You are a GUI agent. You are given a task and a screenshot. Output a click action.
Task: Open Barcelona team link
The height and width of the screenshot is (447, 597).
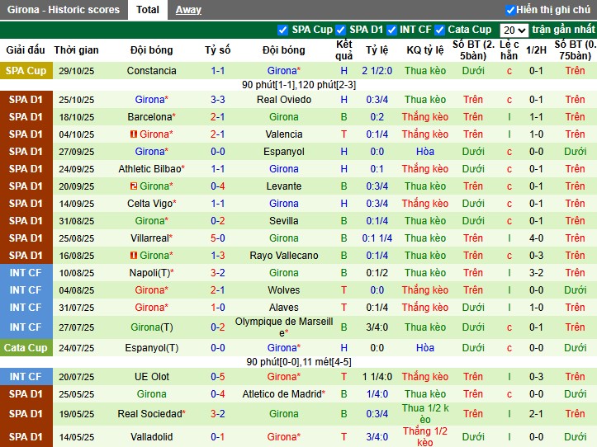pos(149,117)
